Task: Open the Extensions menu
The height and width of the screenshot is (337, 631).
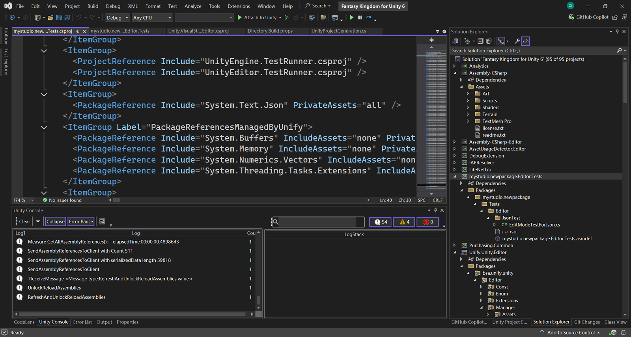Action: point(239,6)
